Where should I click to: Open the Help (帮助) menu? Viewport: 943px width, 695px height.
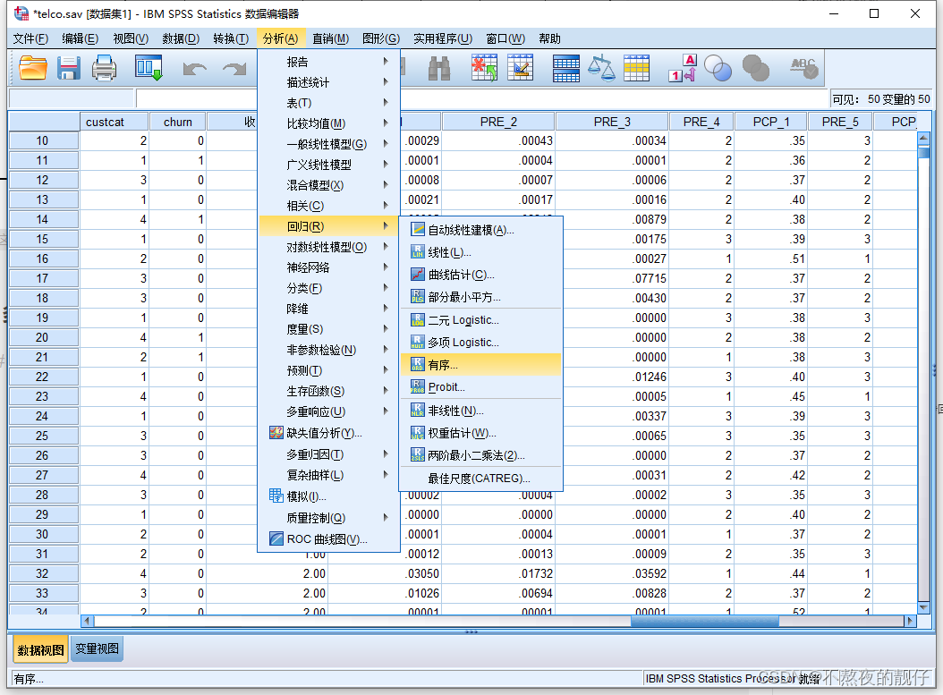549,38
